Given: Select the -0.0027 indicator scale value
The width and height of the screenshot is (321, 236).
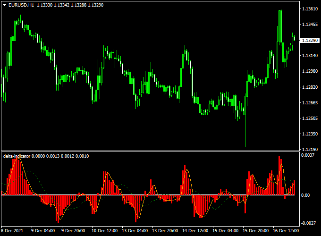Looking at the screenshot, I should (x=308, y=223).
